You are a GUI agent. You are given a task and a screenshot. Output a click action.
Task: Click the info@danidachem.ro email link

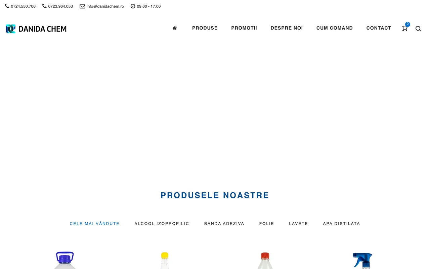pos(105,6)
